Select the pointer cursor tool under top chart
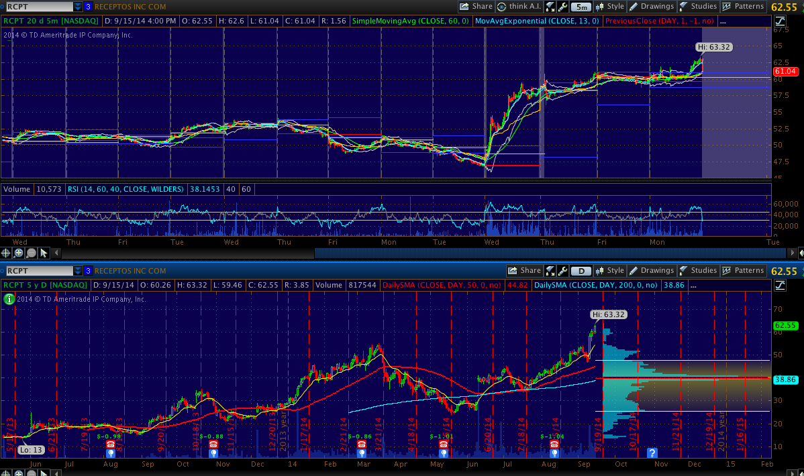 [x=44, y=253]
